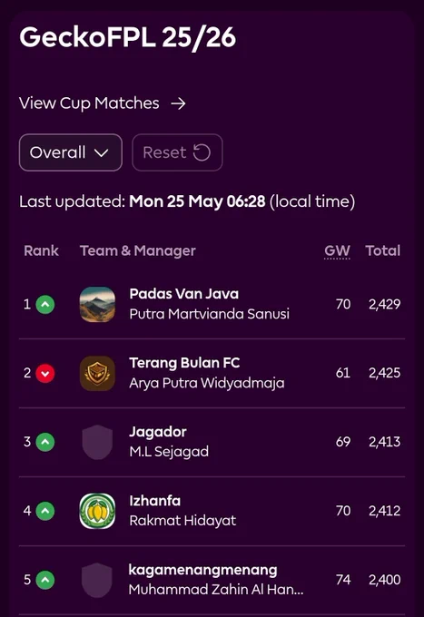Select the Jagador team row
The height and width of the screenshot is (617, 424).
click(x=212, y=442)
